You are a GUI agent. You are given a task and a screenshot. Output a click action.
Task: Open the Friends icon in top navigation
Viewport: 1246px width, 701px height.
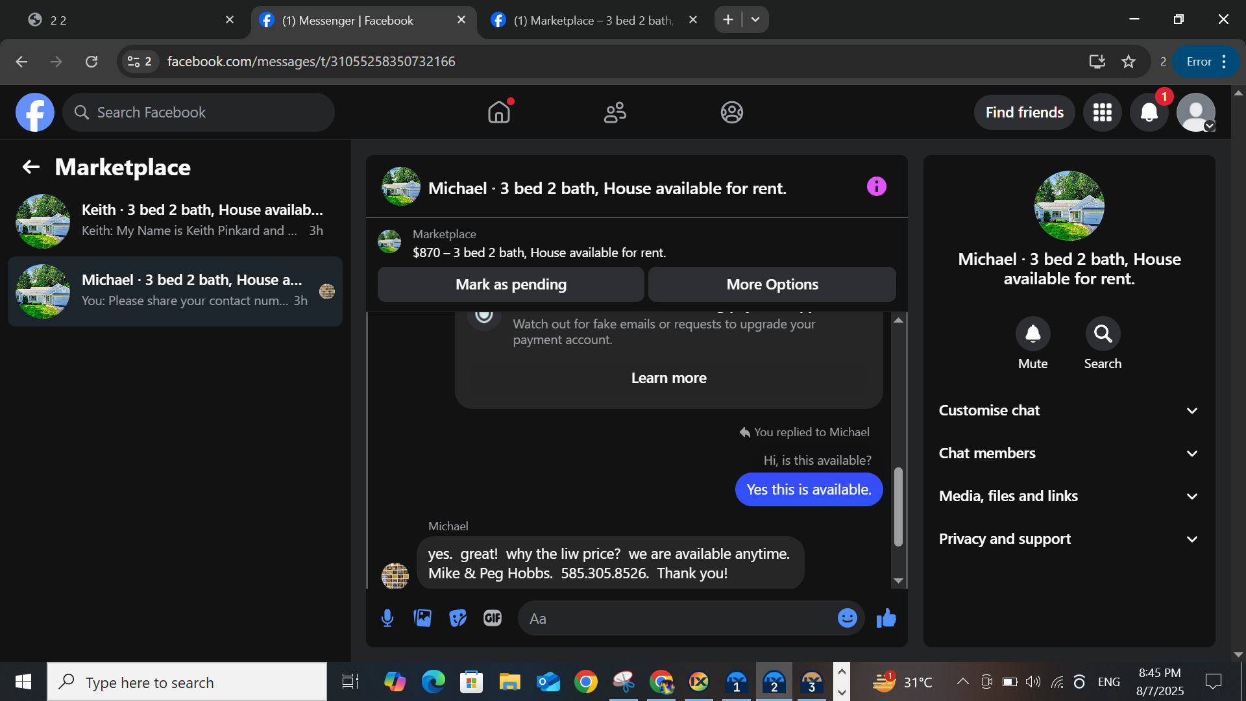tap(615, 112)
